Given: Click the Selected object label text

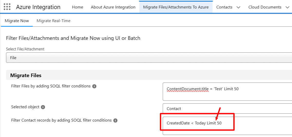Looking at the screenshot, I should pyautogui.click(x=25, y=107).
